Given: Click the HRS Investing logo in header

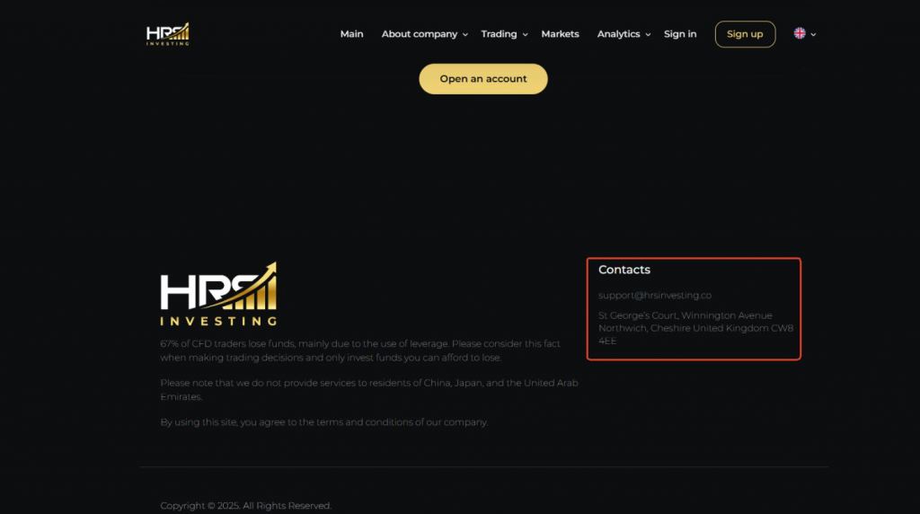Looking at the screenshot, I should 168,34.
